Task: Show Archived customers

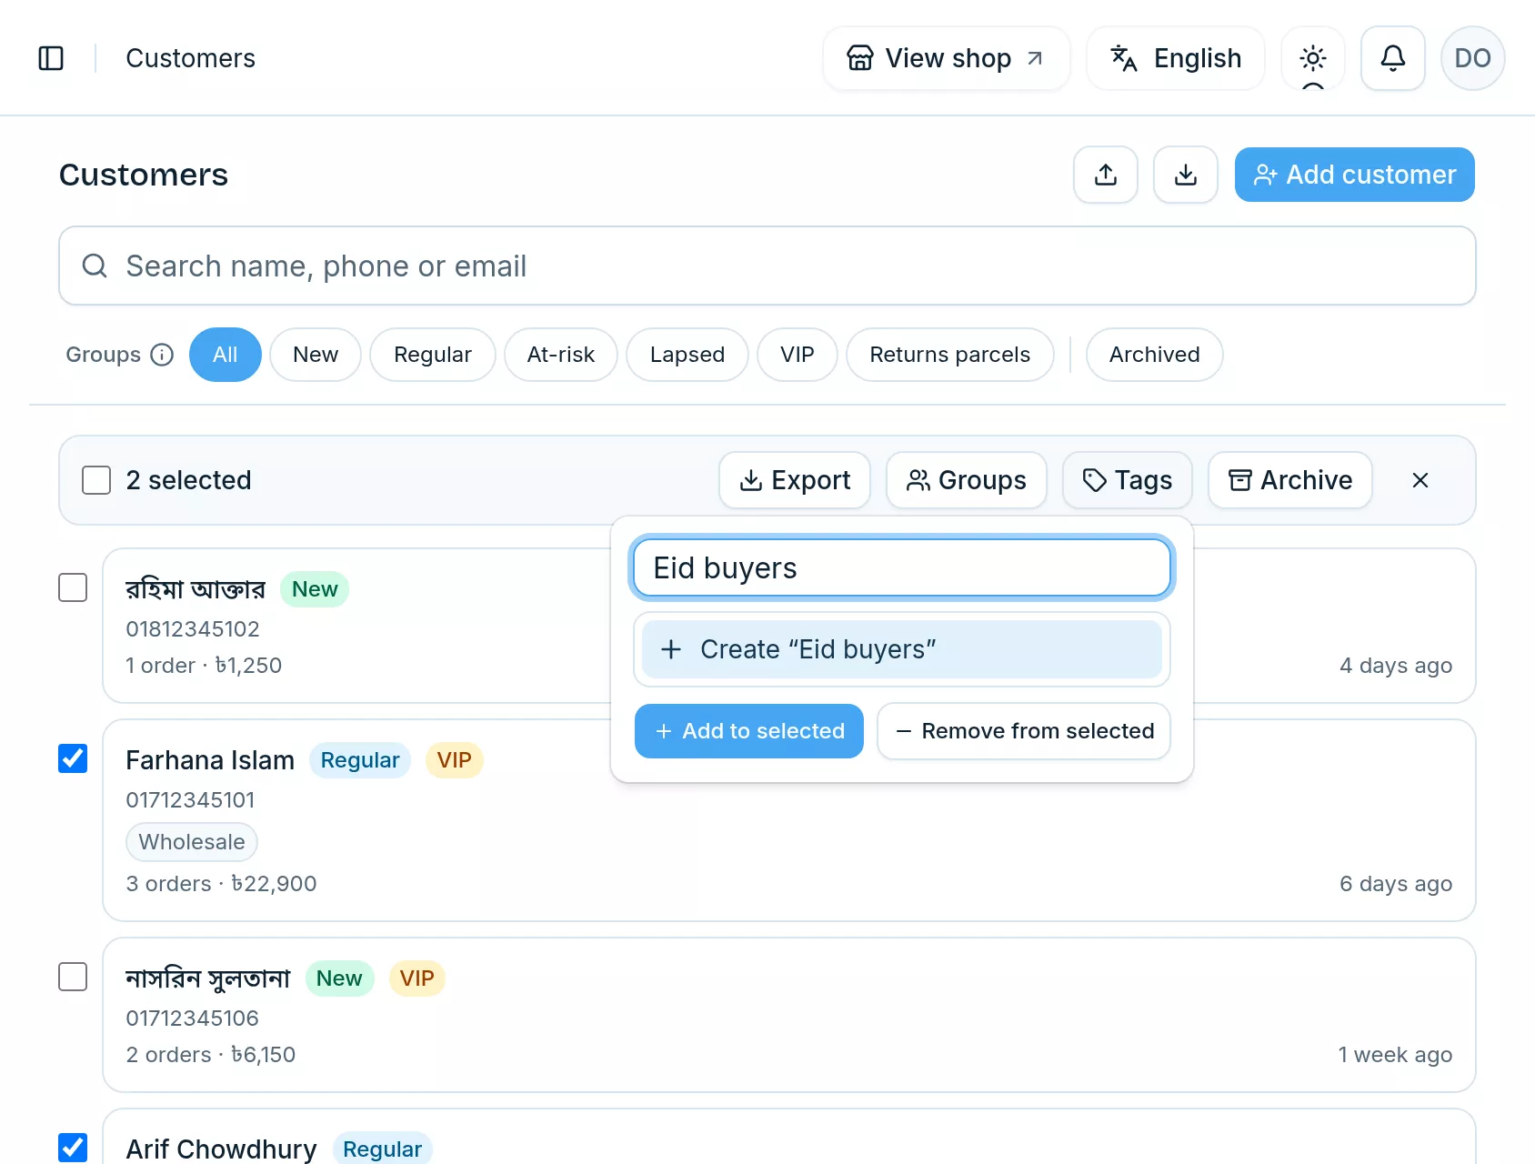Action: [1154, 355]
